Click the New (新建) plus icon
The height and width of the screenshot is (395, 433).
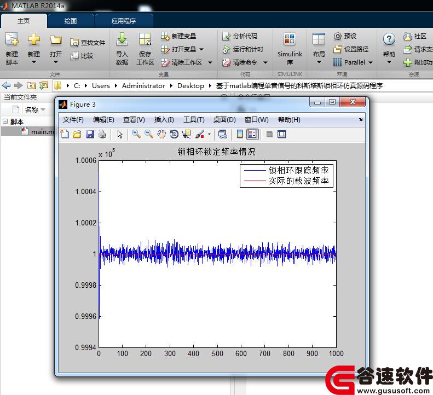click(x=34, y=39)
